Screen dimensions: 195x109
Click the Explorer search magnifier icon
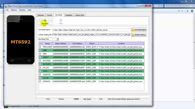[193, 6]
